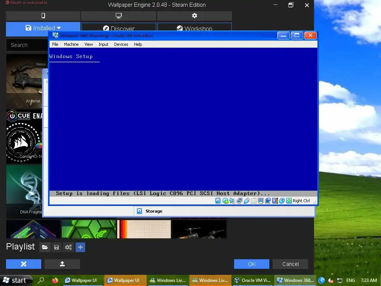Open the Windows start button
381x286 pixels.
coord(16,280)
